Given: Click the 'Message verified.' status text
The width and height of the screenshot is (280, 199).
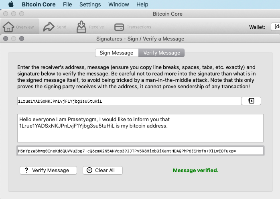Looking at the screenshot, I should pos(196,171).
